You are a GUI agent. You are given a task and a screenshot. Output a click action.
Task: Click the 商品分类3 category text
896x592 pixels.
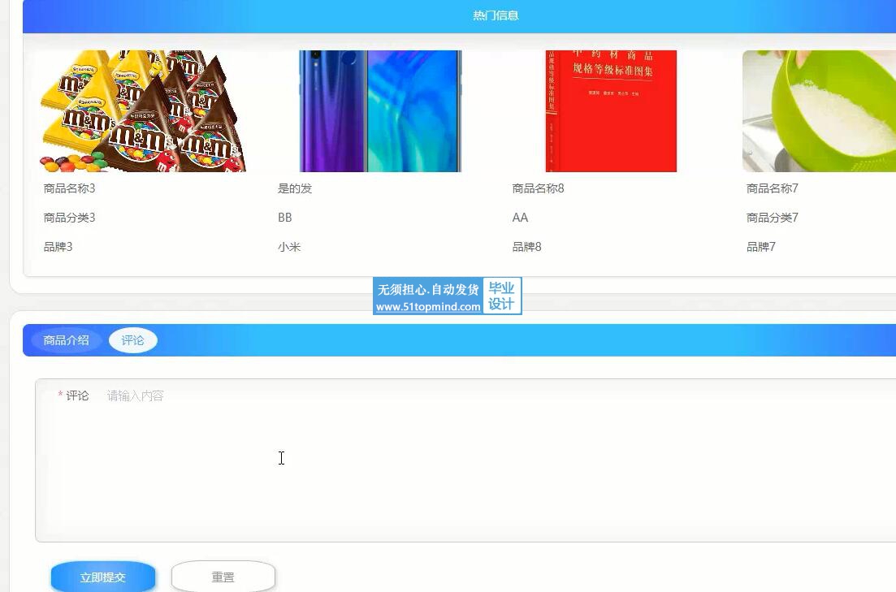(69, 218)
